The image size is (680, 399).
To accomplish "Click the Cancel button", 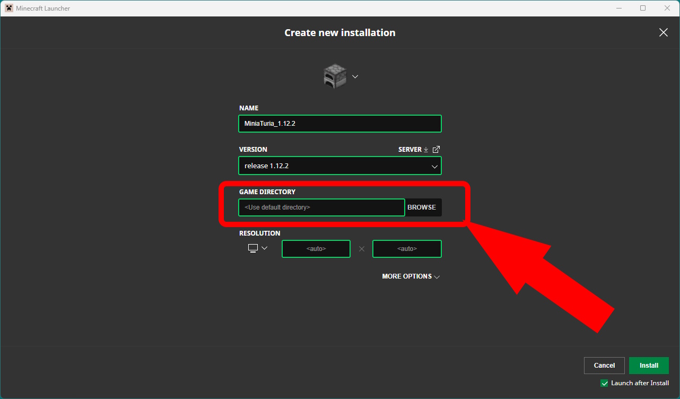I will point(604,366).
